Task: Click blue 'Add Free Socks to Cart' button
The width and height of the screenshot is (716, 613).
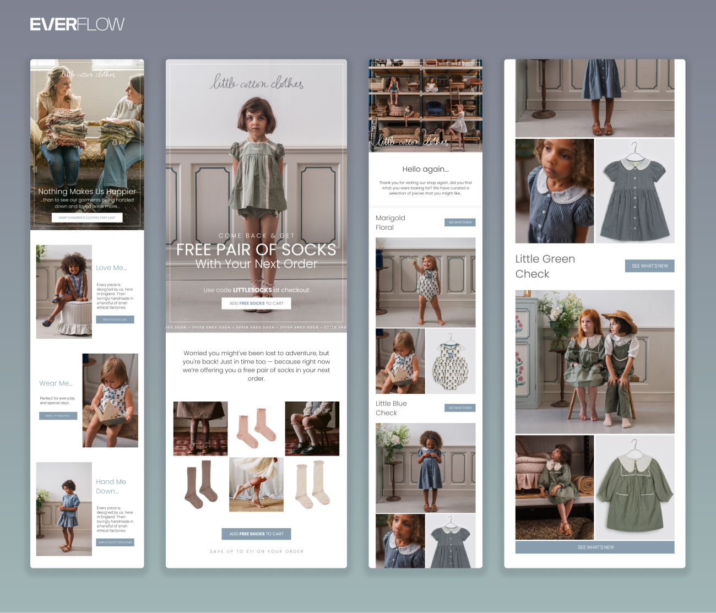Action: [x=256, y=534]
